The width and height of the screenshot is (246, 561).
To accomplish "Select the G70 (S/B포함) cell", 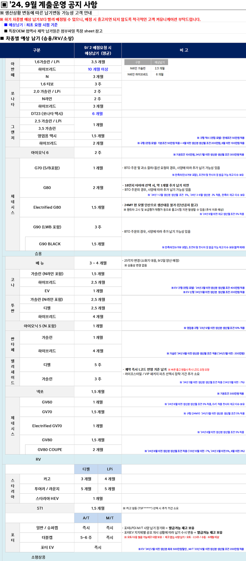I will [47, 168].
